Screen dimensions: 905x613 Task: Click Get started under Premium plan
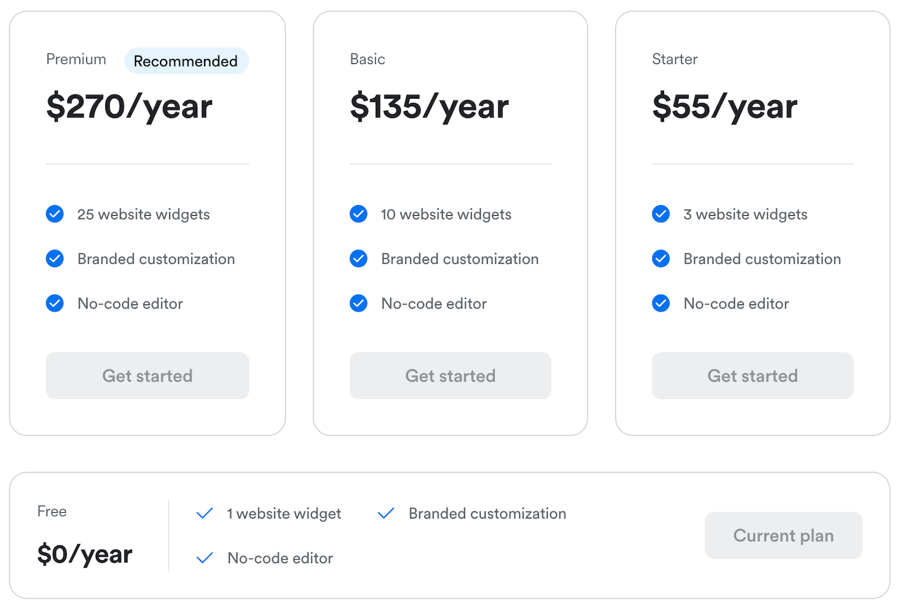147,376
